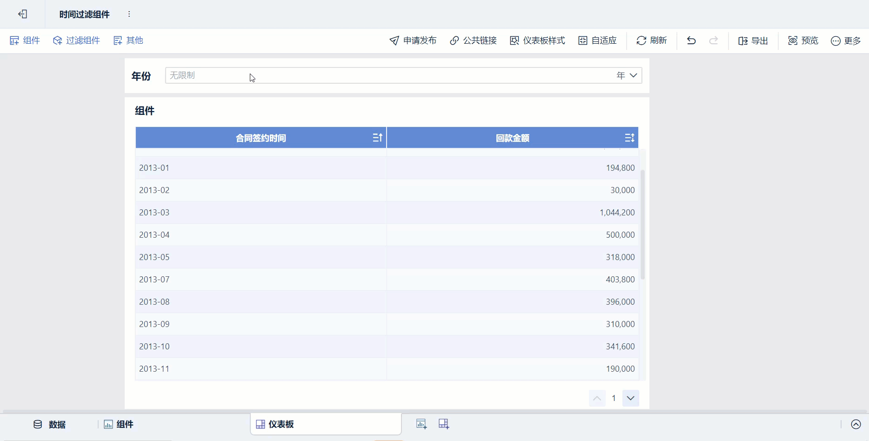
Task: Open the 预览 preview
Action: [x=803, y=40]
